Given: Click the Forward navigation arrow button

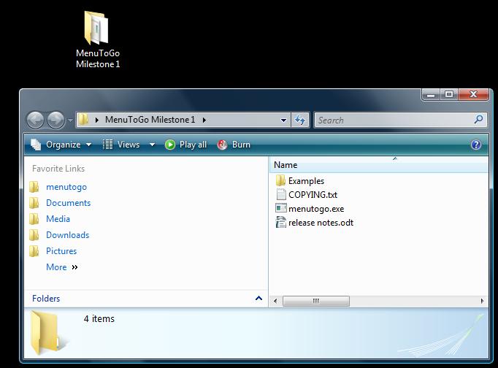Looking at the screenshot, I should point(55,120).
